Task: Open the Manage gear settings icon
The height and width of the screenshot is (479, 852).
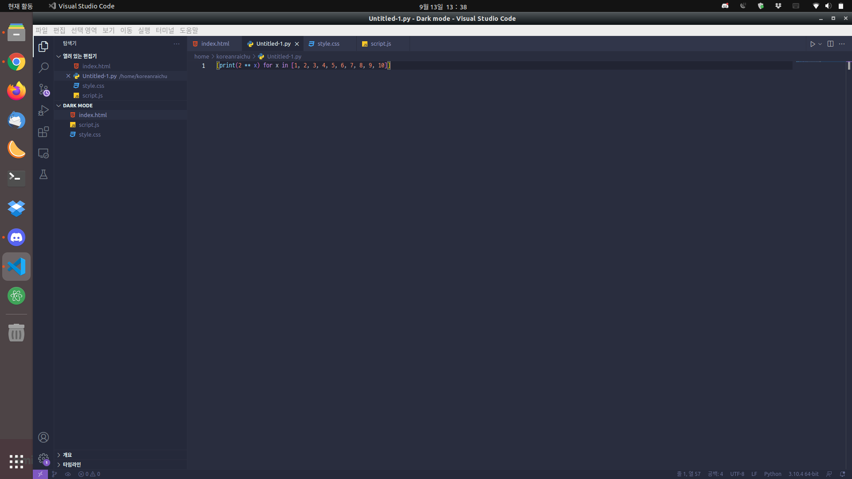Action: coord(43,458)
